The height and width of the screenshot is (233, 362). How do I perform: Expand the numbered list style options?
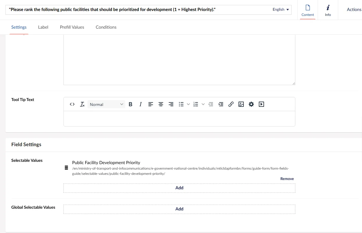pos(203,104)
